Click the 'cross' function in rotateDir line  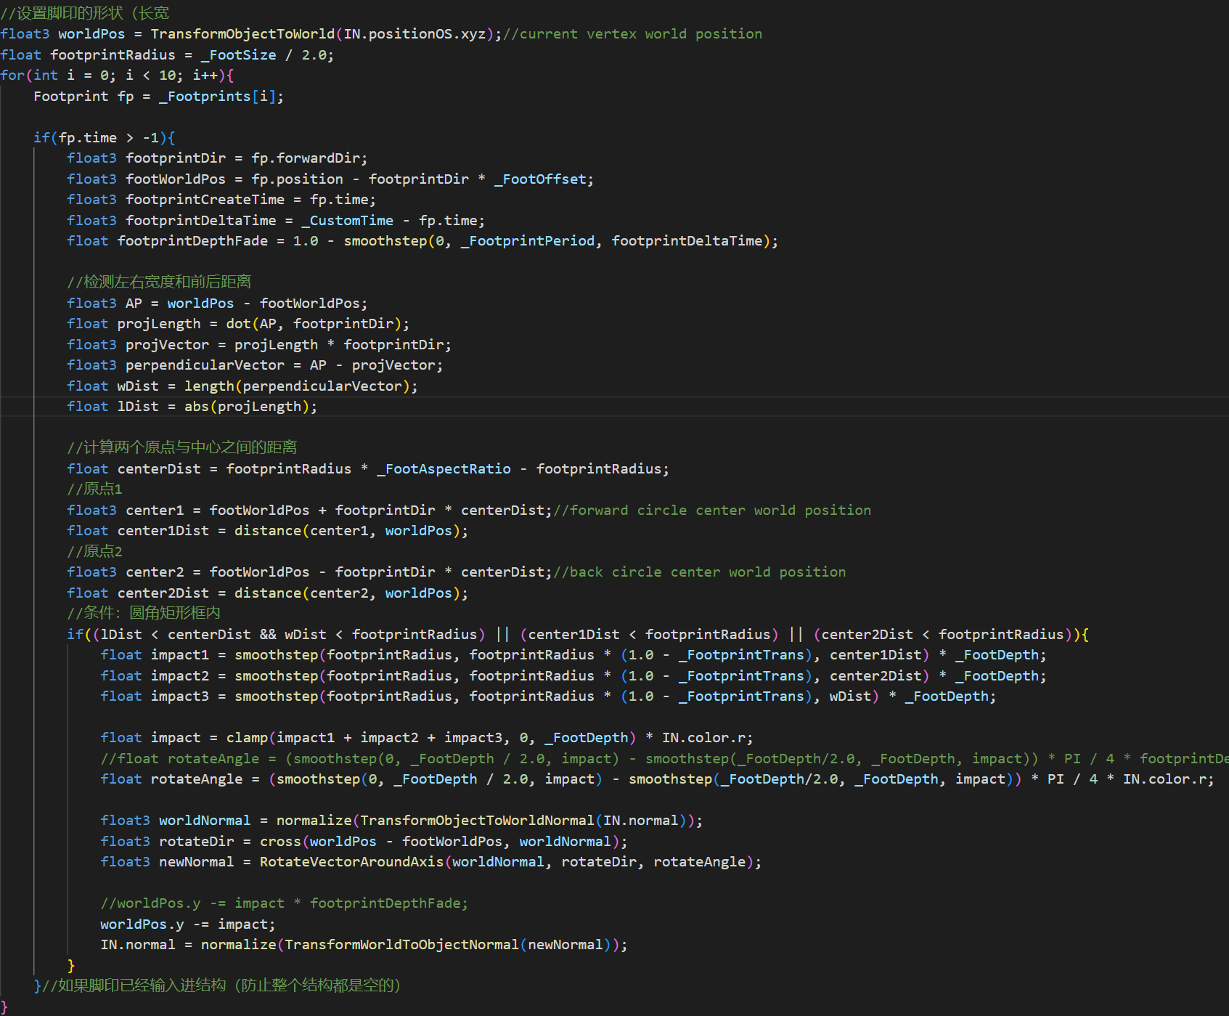click(280, 842)
